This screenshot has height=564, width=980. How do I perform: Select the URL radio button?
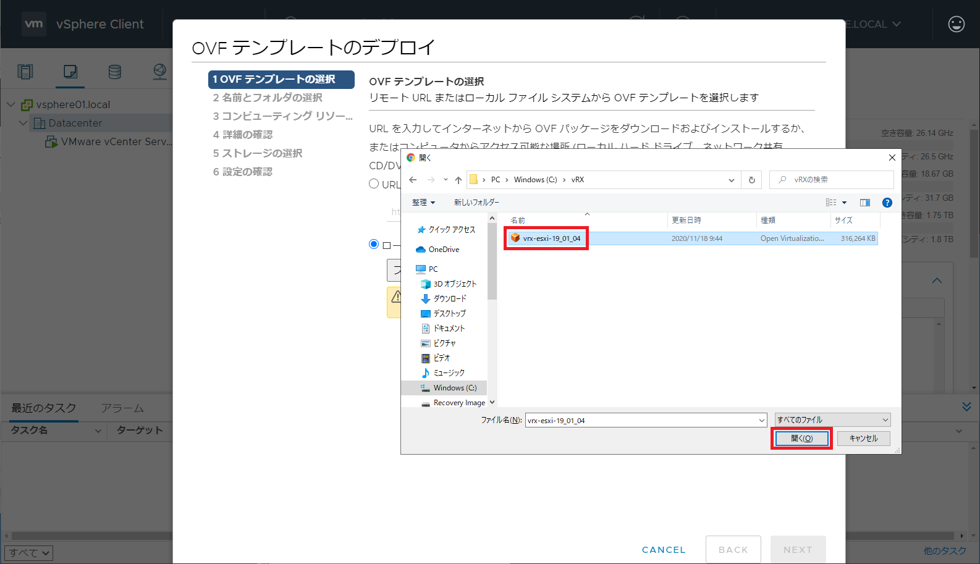click(x=374, y=183)
